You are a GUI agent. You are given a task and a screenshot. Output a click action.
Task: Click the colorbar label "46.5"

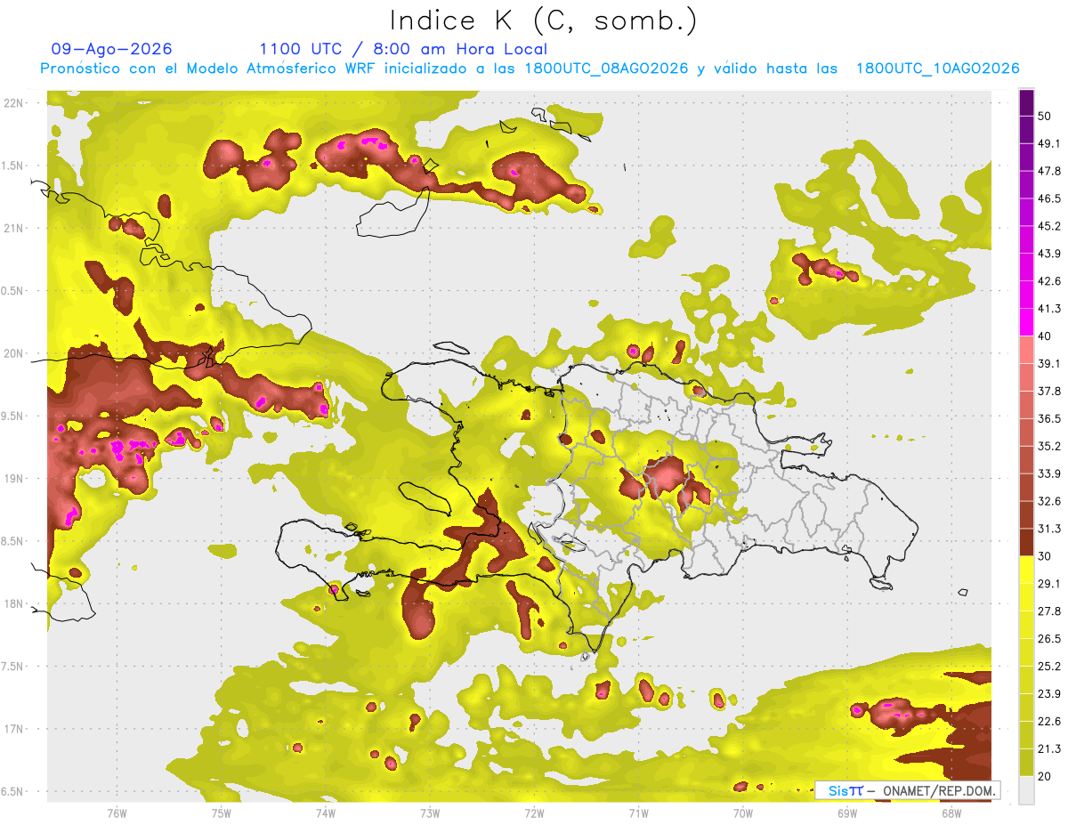[1049, 198]
